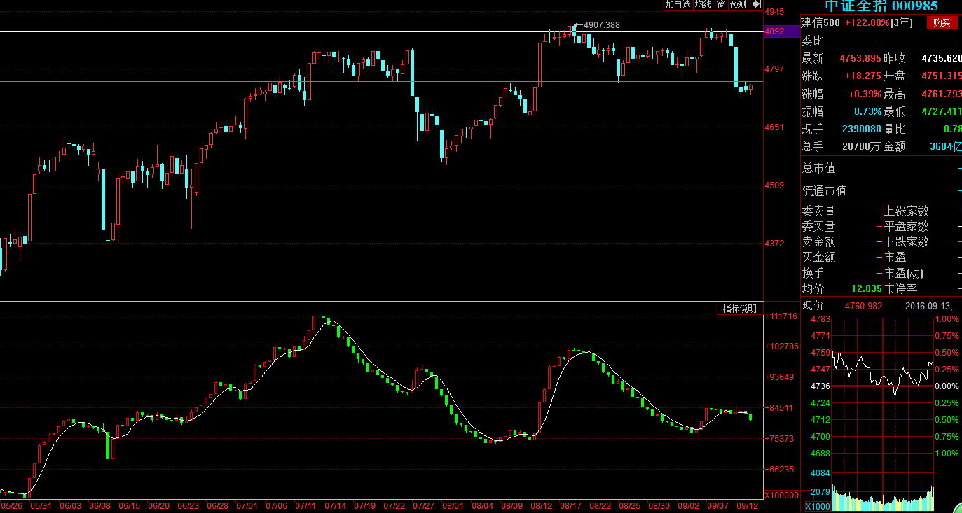Click the 卖金额 label
This screenshot has width=962, height=513.
[x=819, y=241]
